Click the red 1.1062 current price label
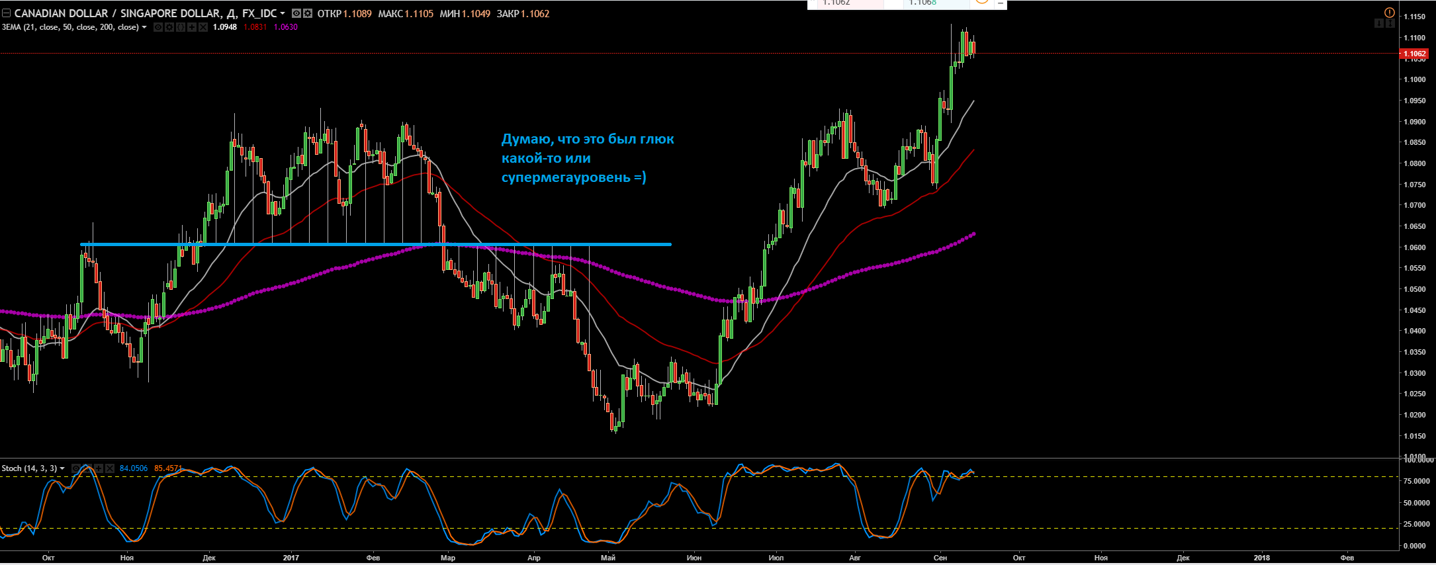The height and width of the screenshot is (565, 1436). (x=1414, y=54)
